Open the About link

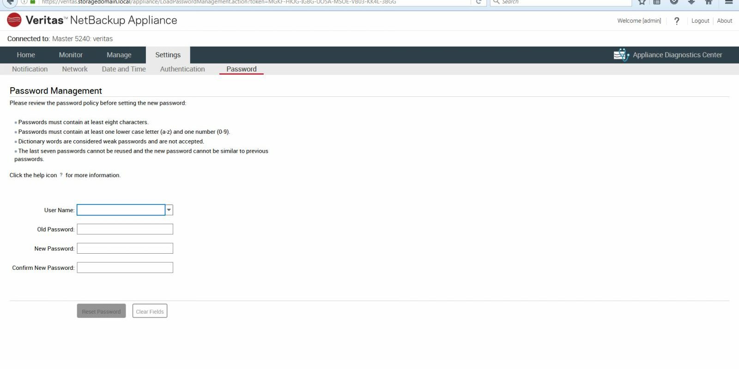725,21
